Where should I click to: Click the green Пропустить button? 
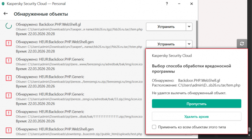(x=196, y=104)
